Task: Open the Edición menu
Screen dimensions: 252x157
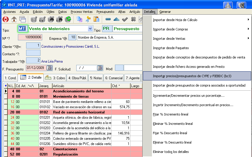Action: coord(38,12)
